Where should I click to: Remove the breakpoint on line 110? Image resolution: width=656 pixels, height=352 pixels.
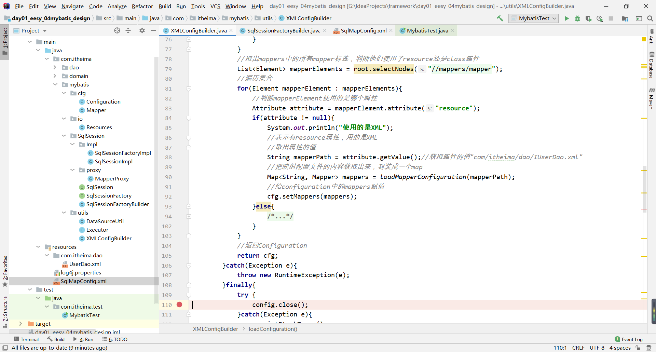pyautogui.click(x=179, y=304)
